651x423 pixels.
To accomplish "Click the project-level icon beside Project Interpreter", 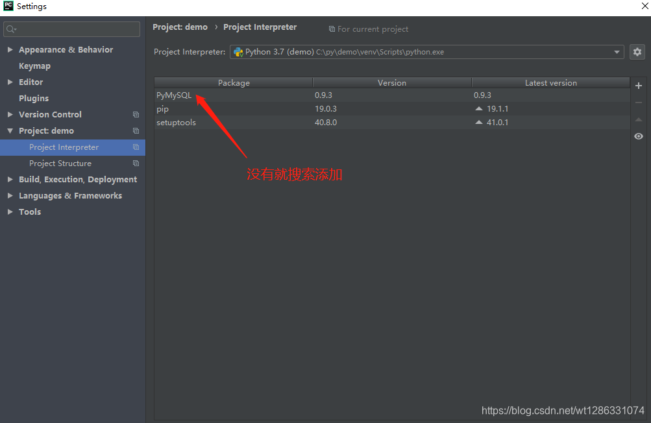I will (136, 147).
